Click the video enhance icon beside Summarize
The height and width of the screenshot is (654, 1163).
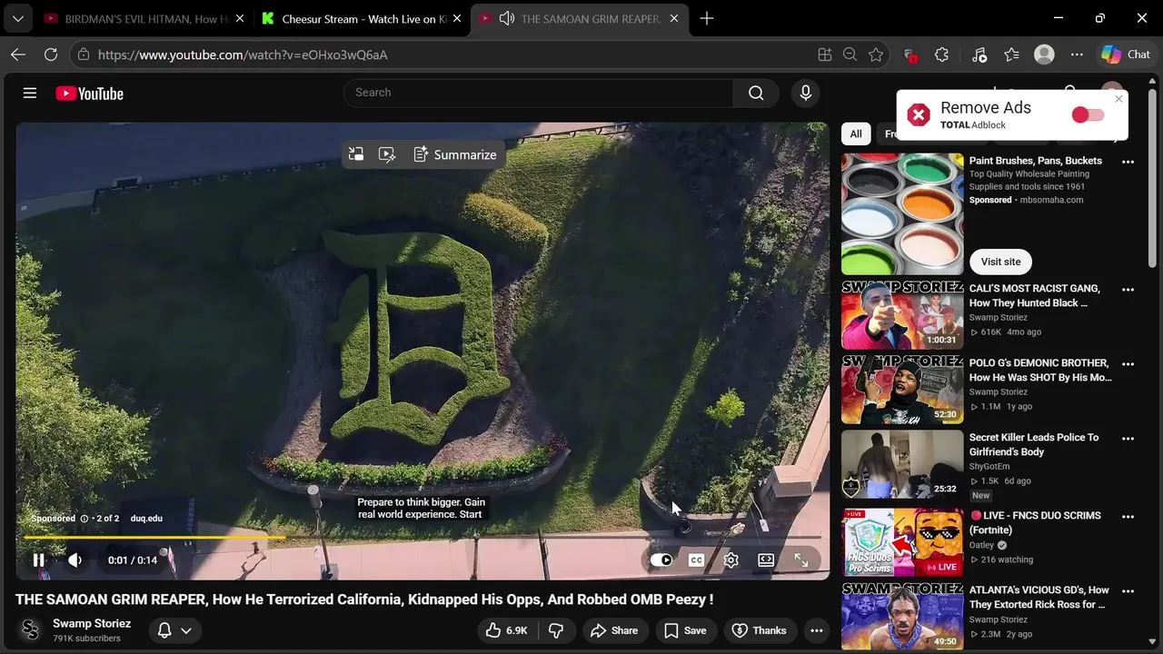(387, 154)
